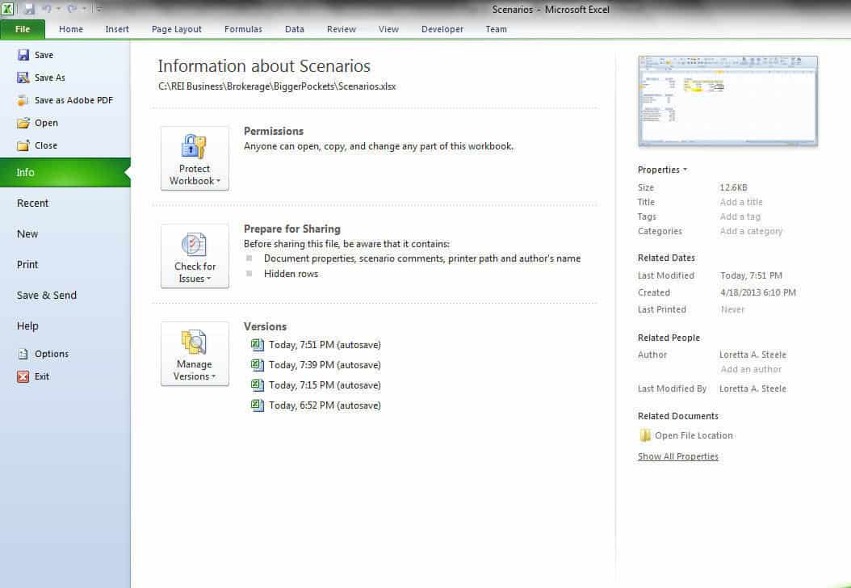Click the Undo arrow in quick access toolbar
This screenshot has height=588, width=851.
point(47,9)
